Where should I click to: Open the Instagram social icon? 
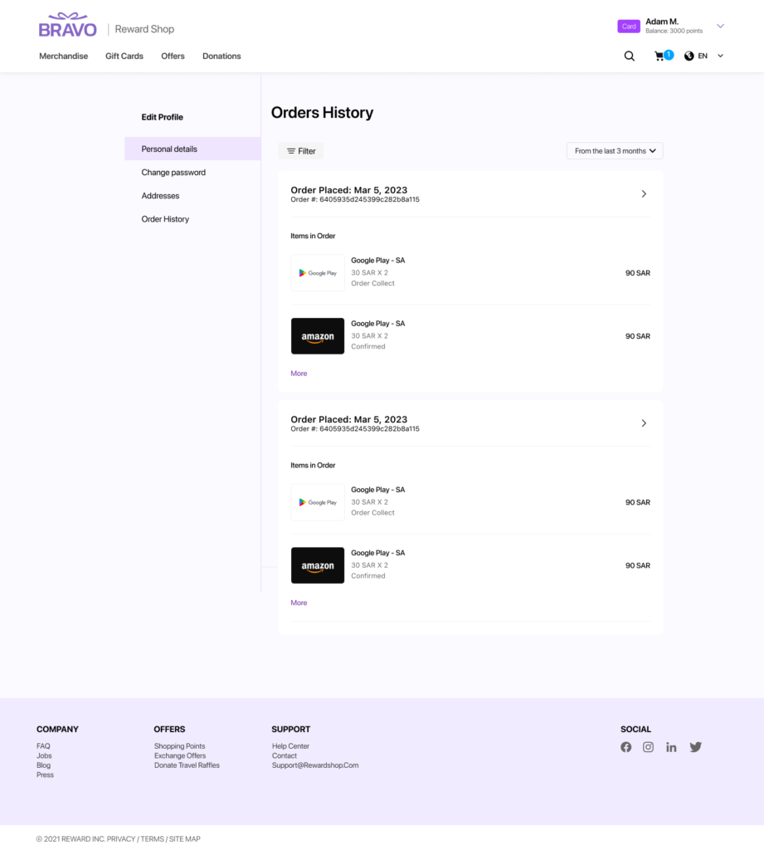[648, 747]
